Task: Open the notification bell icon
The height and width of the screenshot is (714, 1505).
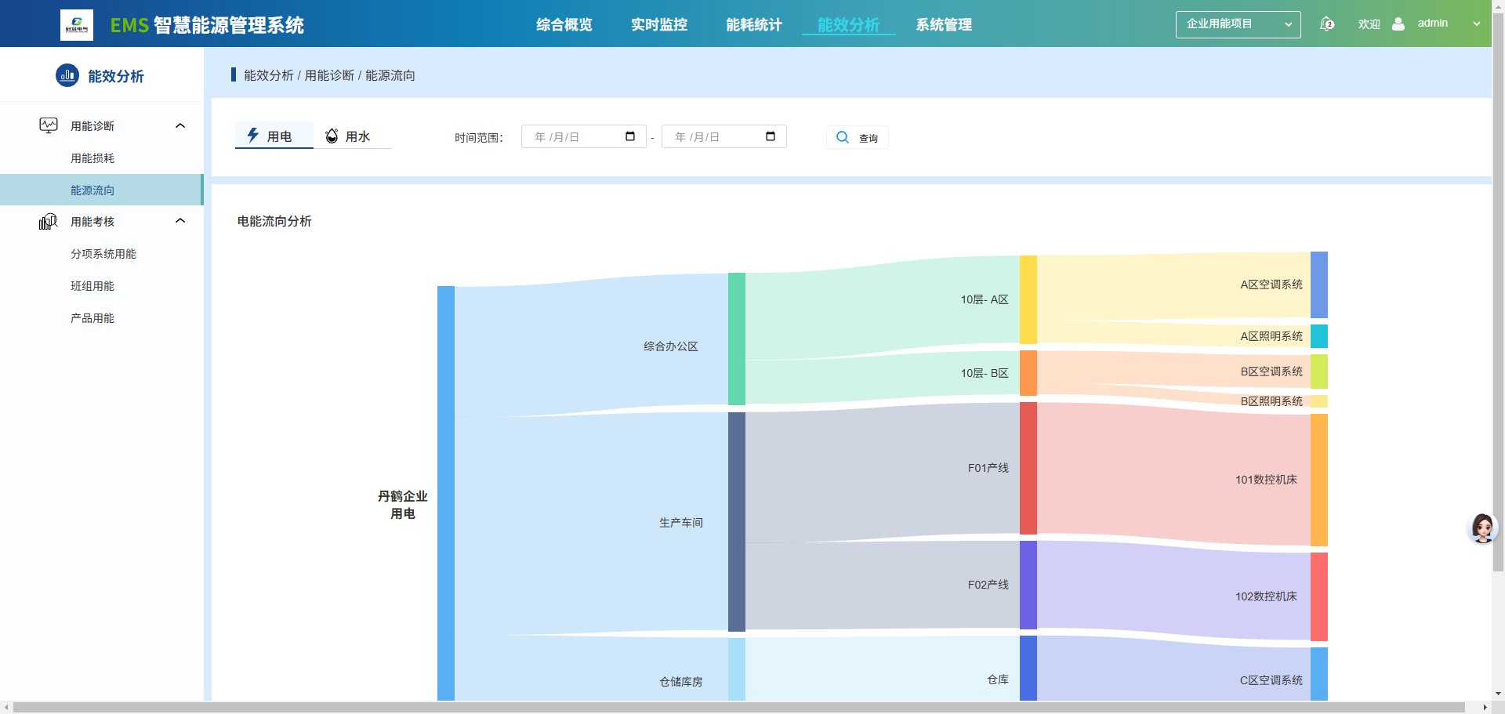Action: (1326, 24)
